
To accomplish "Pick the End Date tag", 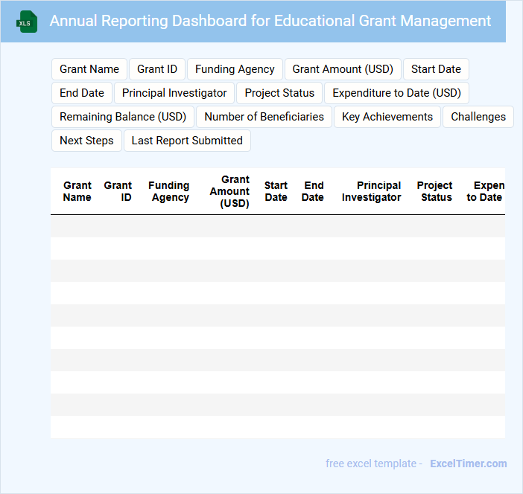I will pos(82,93).
